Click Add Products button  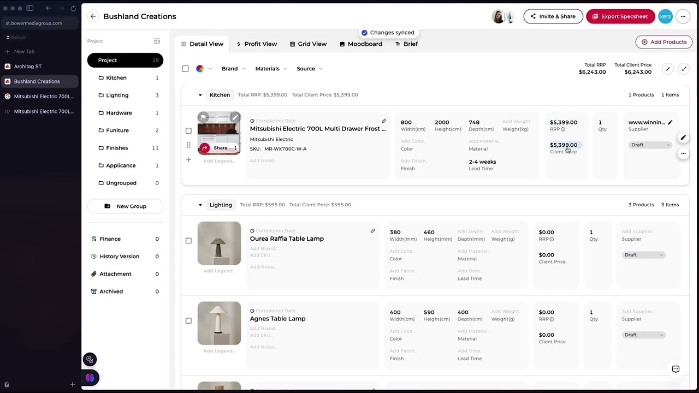coord(664,42)
